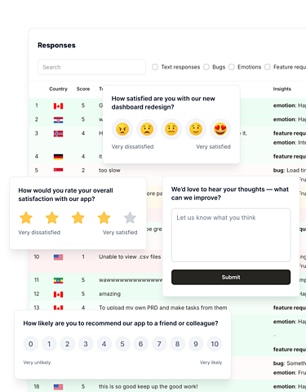Click the Score column header

coord(83,89)
